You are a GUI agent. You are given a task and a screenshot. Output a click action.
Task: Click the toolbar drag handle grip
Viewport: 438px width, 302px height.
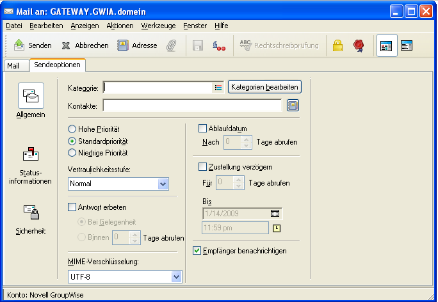[6, 45]
